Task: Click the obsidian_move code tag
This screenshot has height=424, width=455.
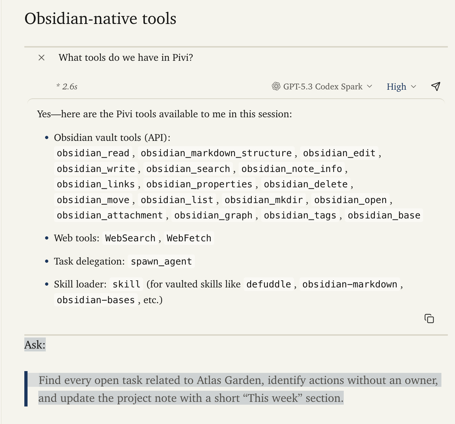Action: [93, 200]
